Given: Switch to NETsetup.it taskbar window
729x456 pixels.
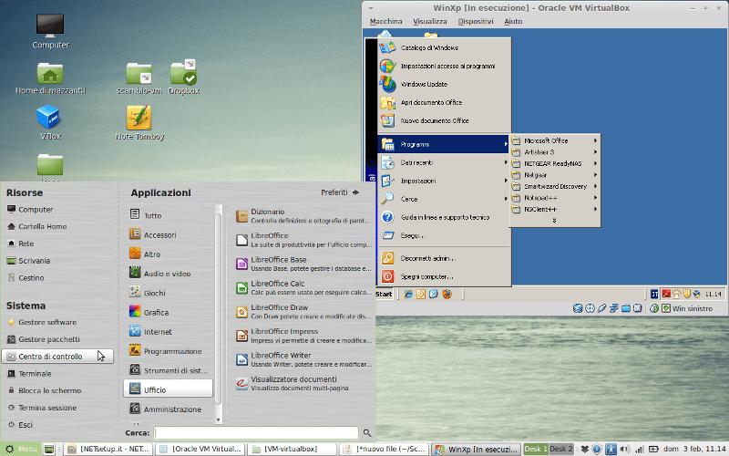Looking at the screenshot, I should pyautogui.click(x=108, y=449).
